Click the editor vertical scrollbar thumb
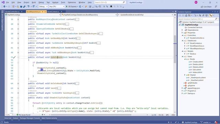The width and height of the screenshot is (220, 124). [x=175, y=49]
